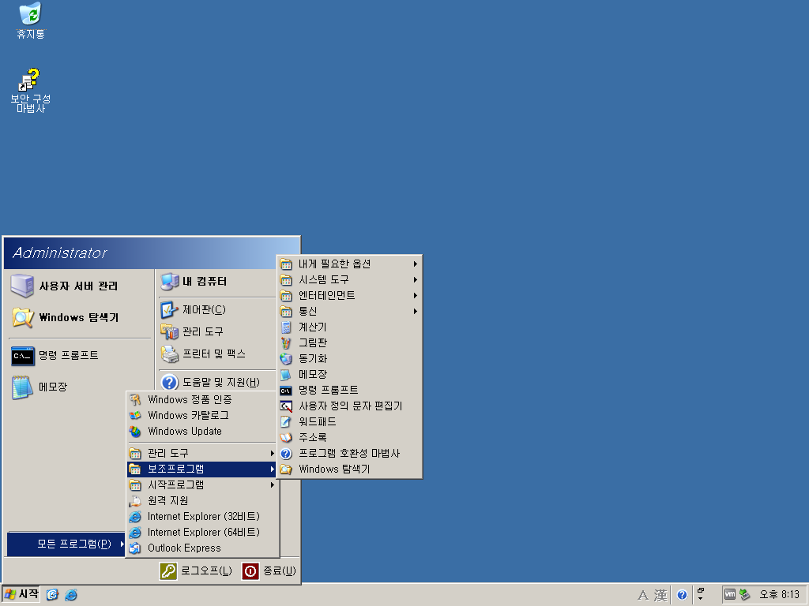
Task: Click the language bar help icon
Action: click(682, 595)
